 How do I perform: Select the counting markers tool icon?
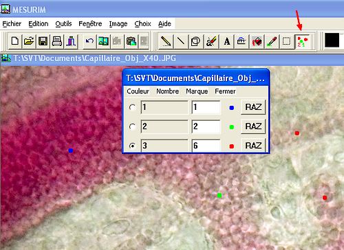302,41
